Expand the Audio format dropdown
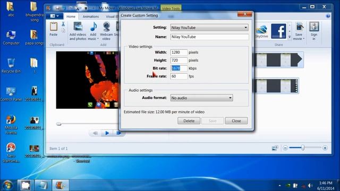This screenshot has height=191, width=340. tap(202, 98)
